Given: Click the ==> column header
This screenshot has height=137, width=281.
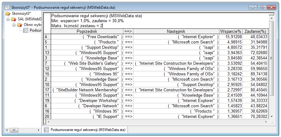Looking at the screenshot, I should click(x=128, y=32).
